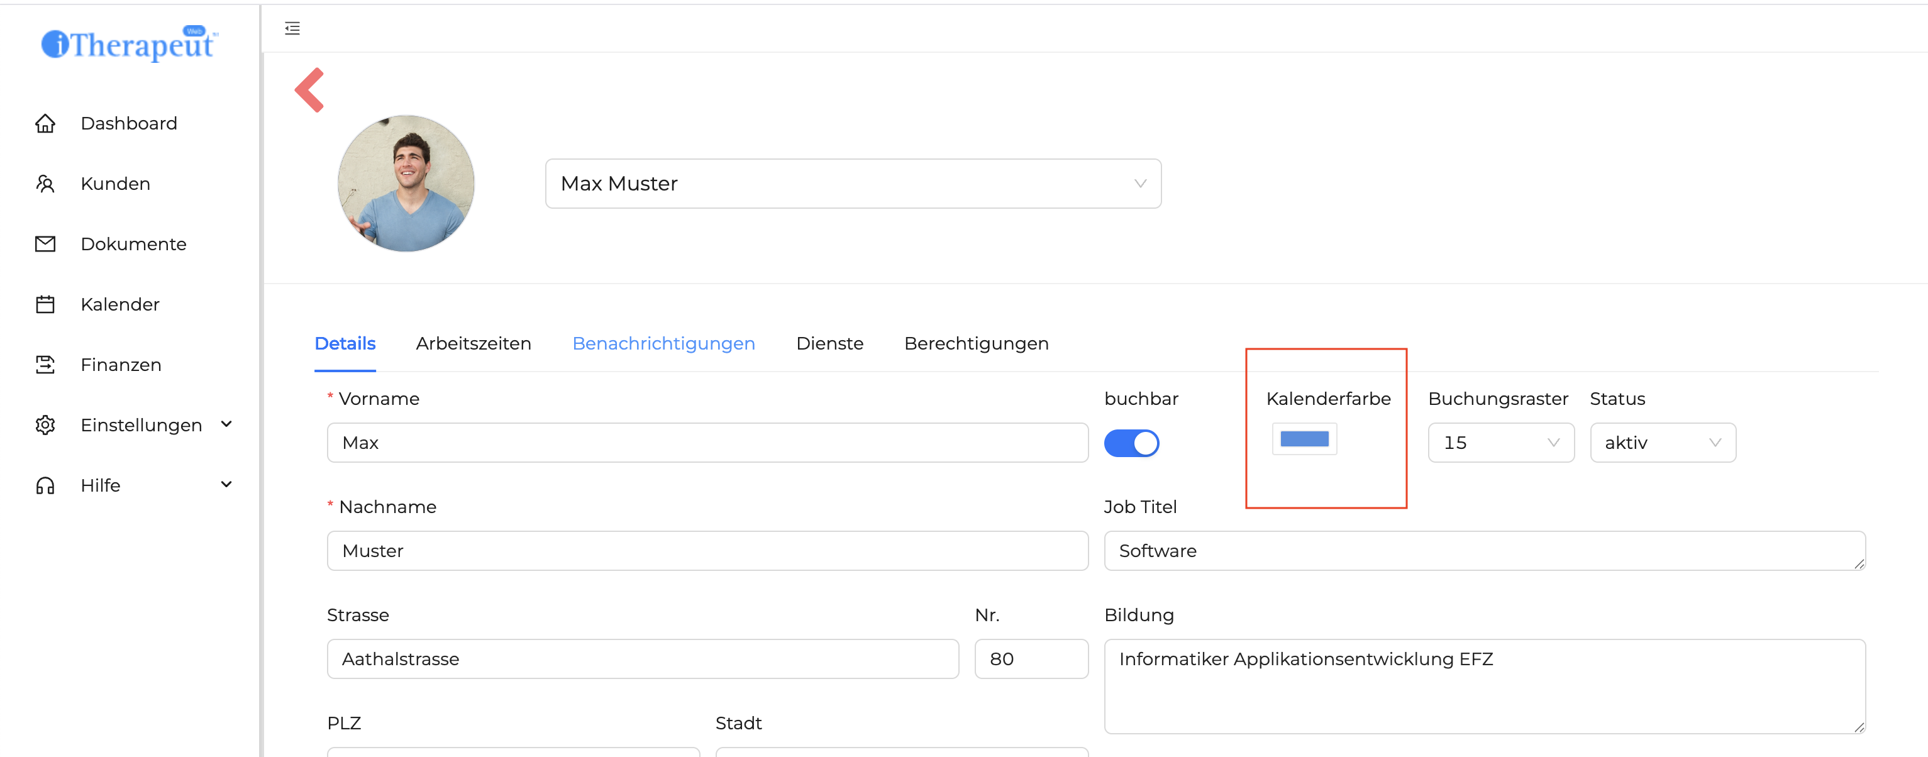Screen dimensions: 1928x757
Task: Open the Max Muster employee dropdown
Action: (853, 184)
